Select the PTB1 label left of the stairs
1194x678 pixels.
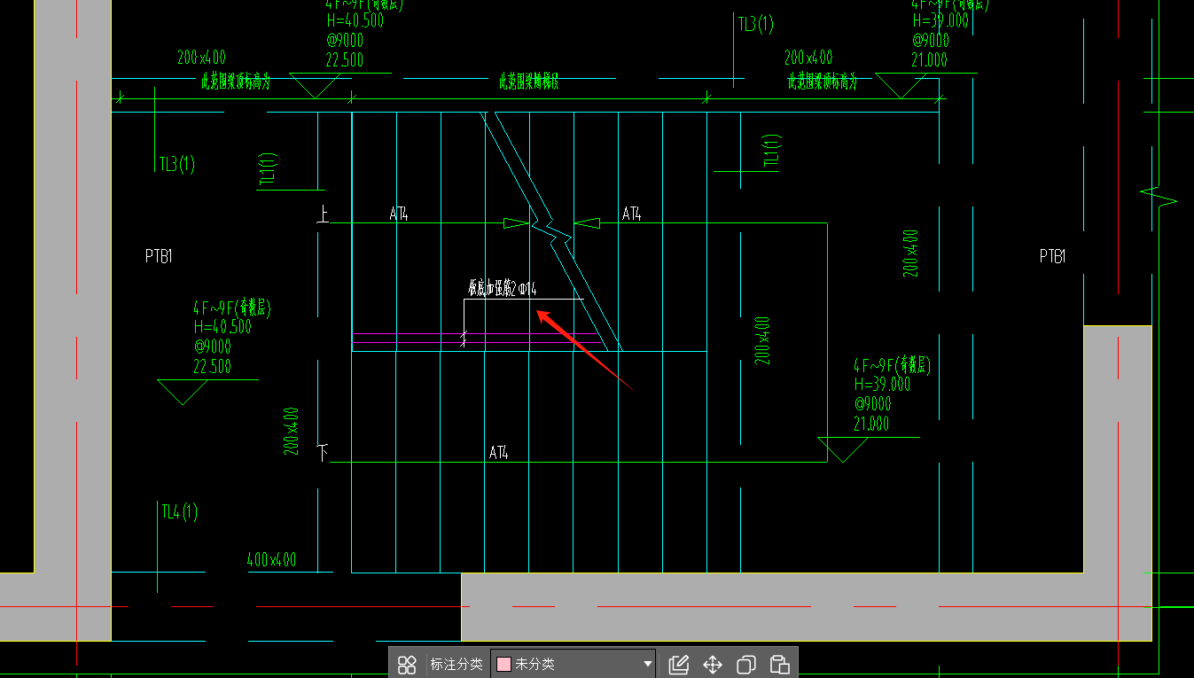(x=159, y=256)
